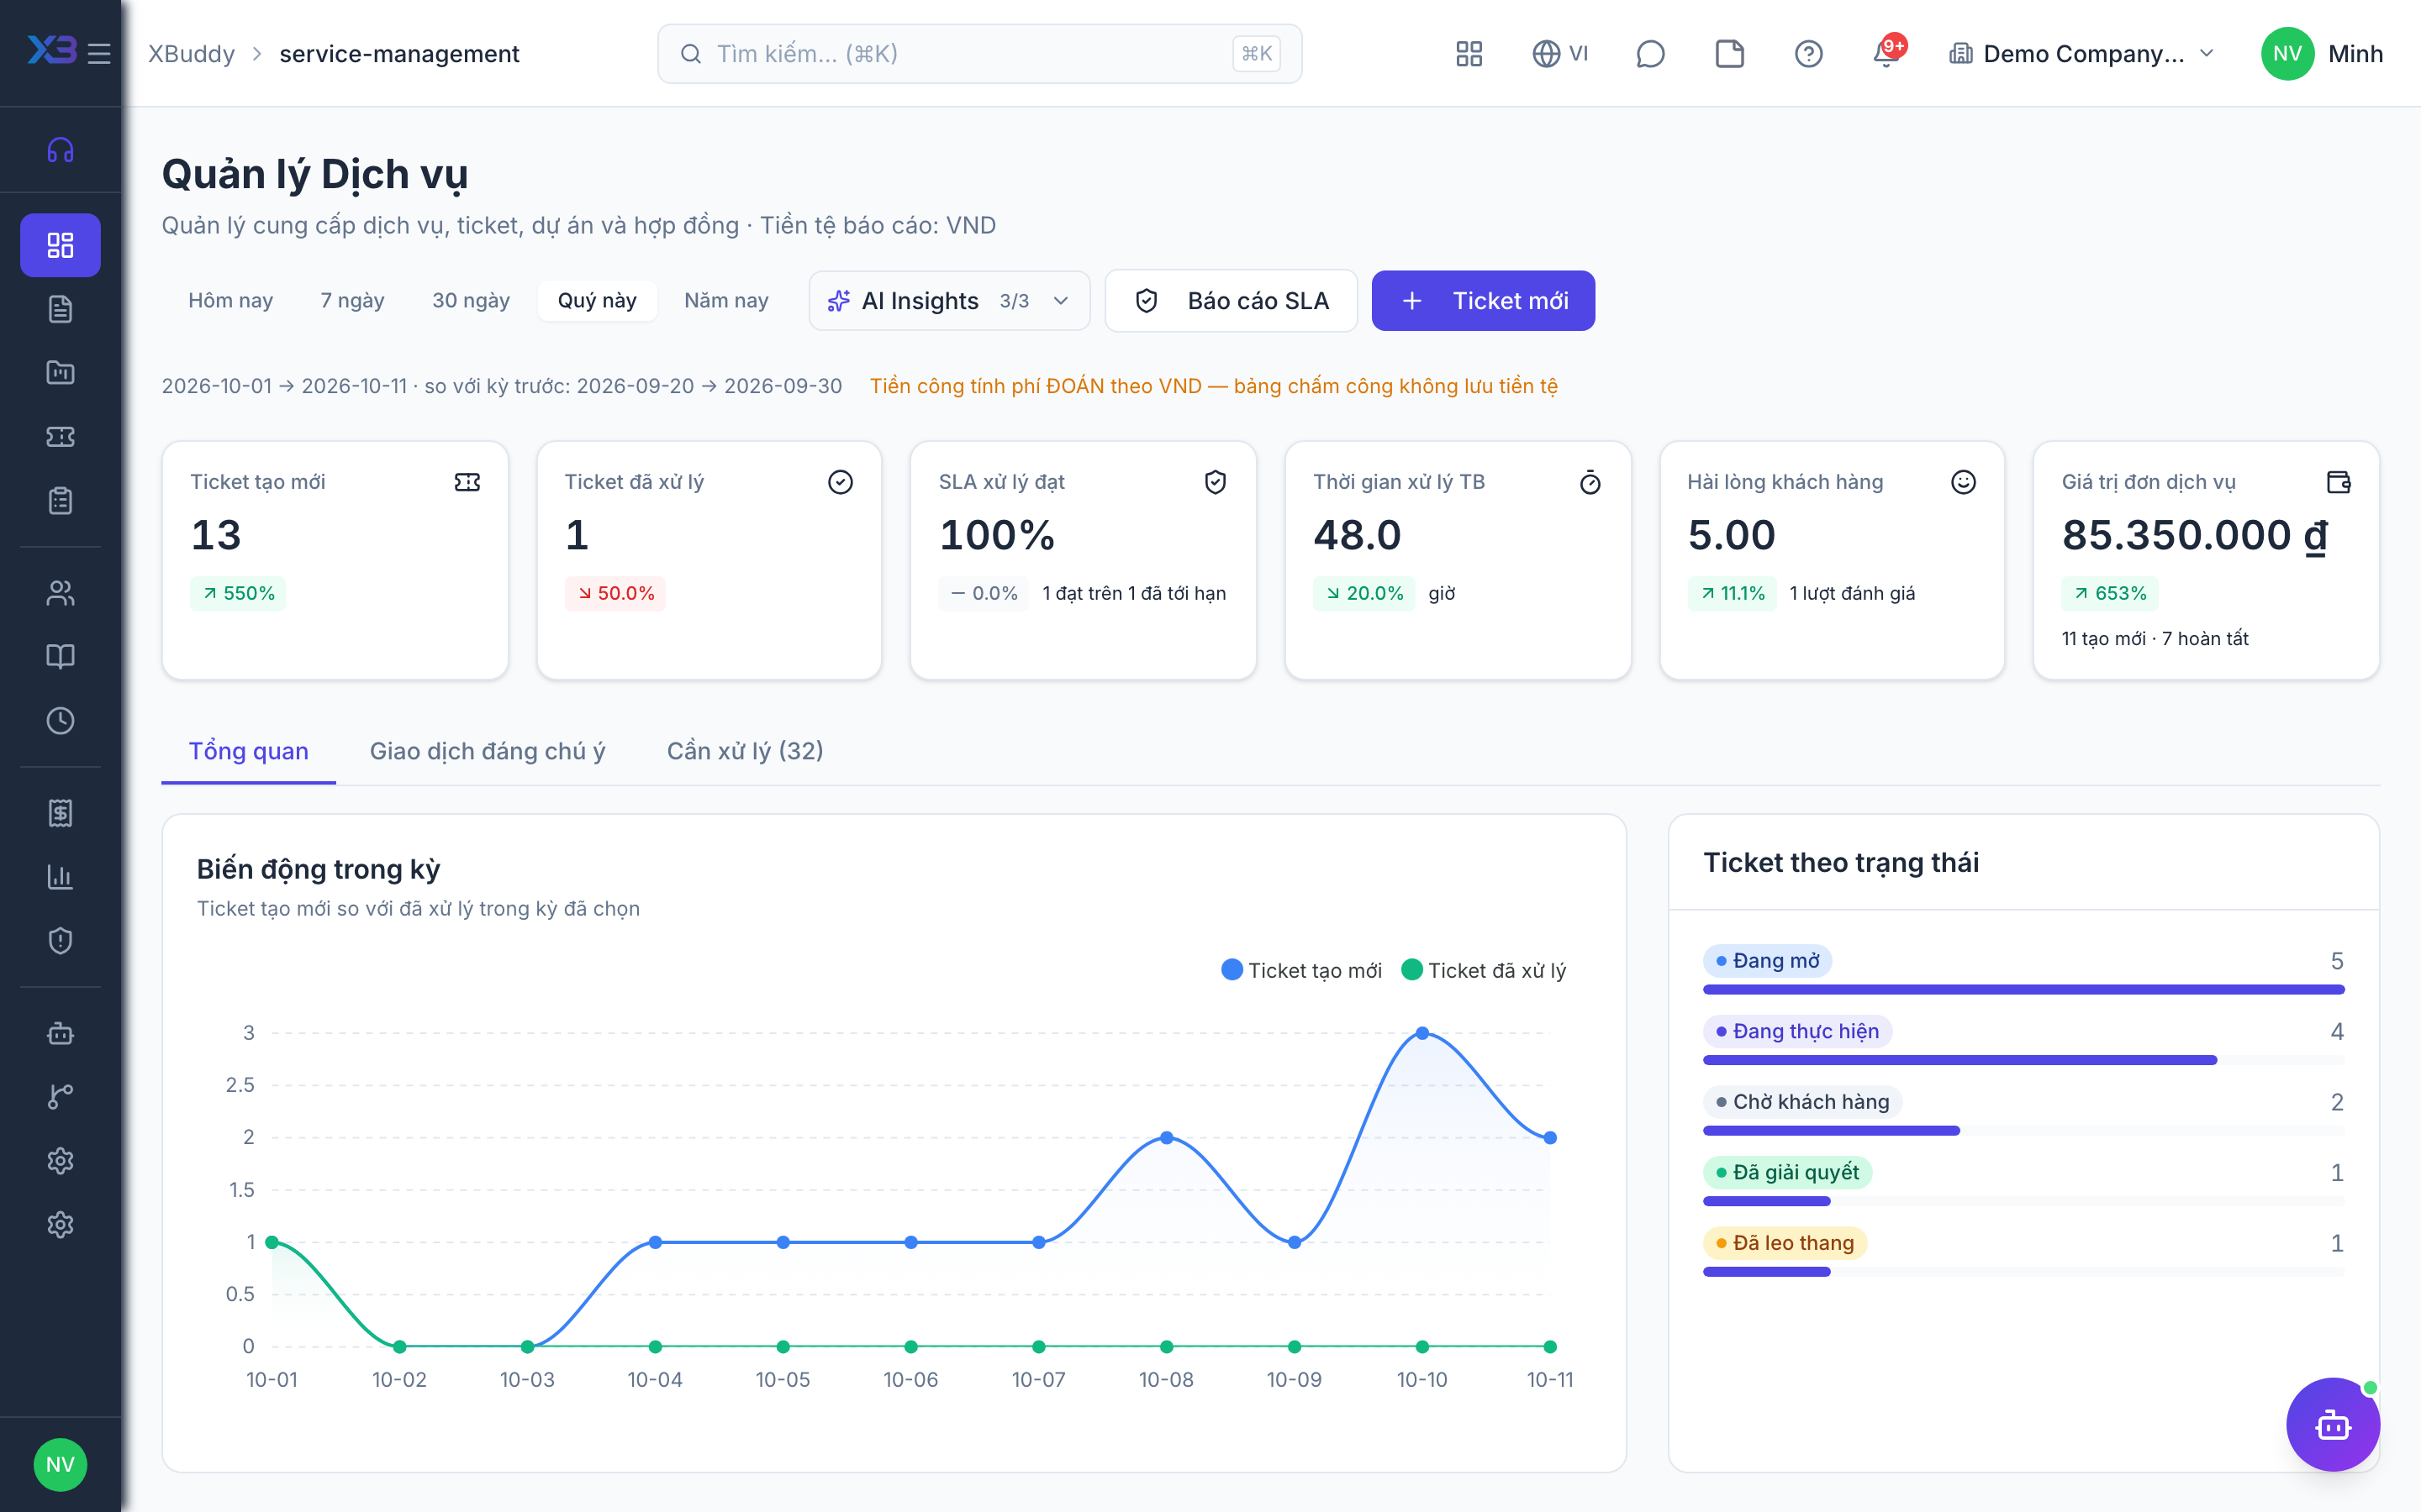2421x1512 pixels.
Task: Toggle Ticket tạo mới chart legend
Action: [x=1301, y=970]
